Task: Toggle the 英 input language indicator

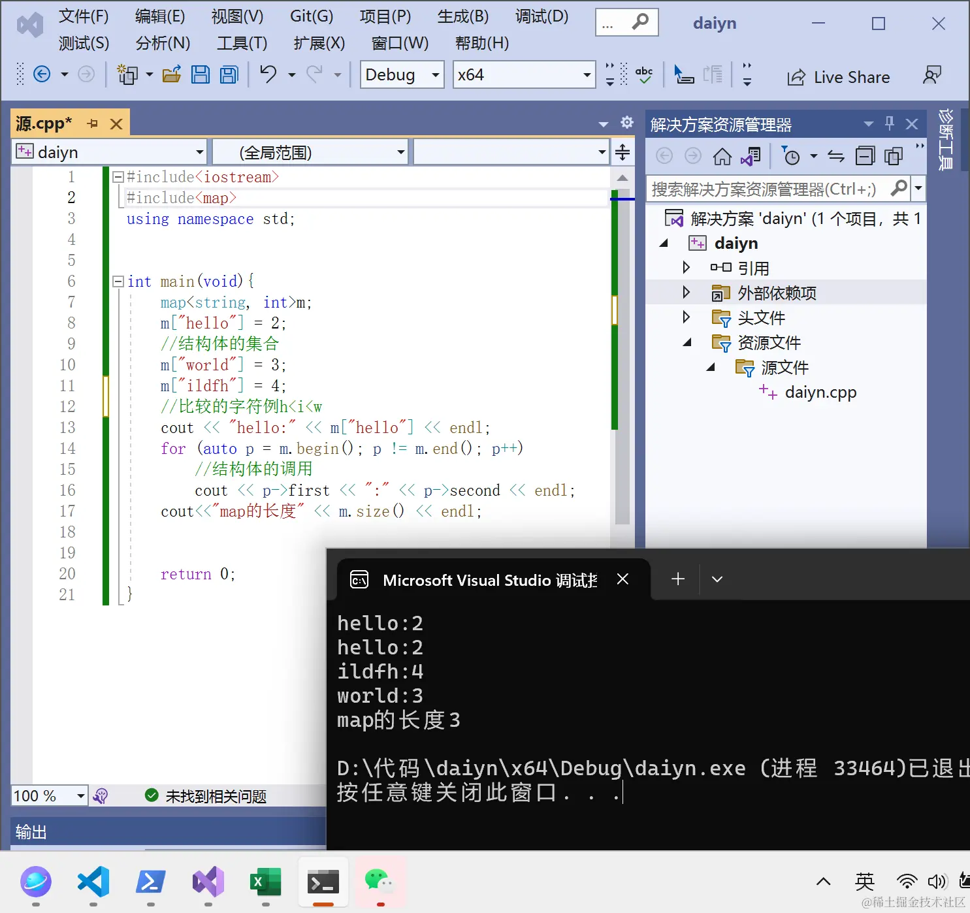Action: click(x=864, y=882)
